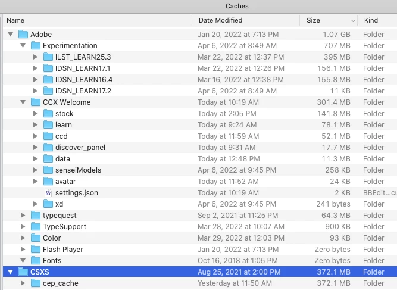
Task: Click the 241 bytes size of xd
Action: click(x=333, y=204)
